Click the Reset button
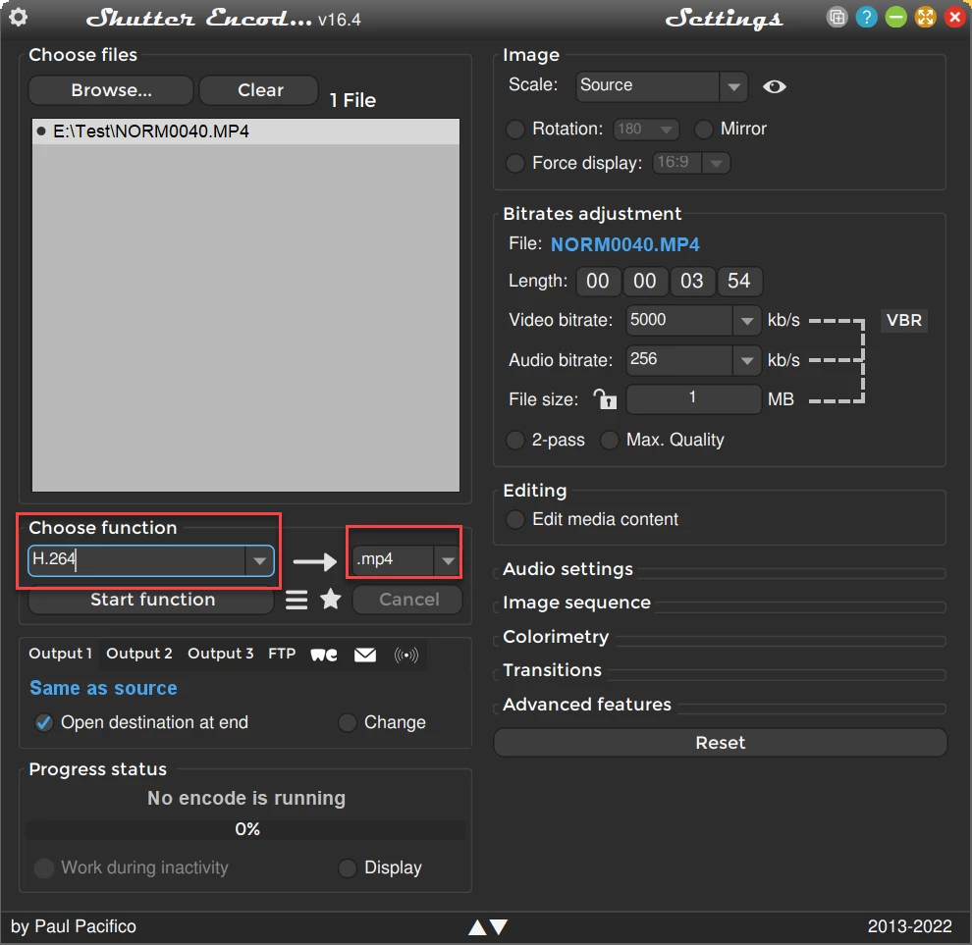The width and height of the screenshot is (972, 945). point(721,743)
